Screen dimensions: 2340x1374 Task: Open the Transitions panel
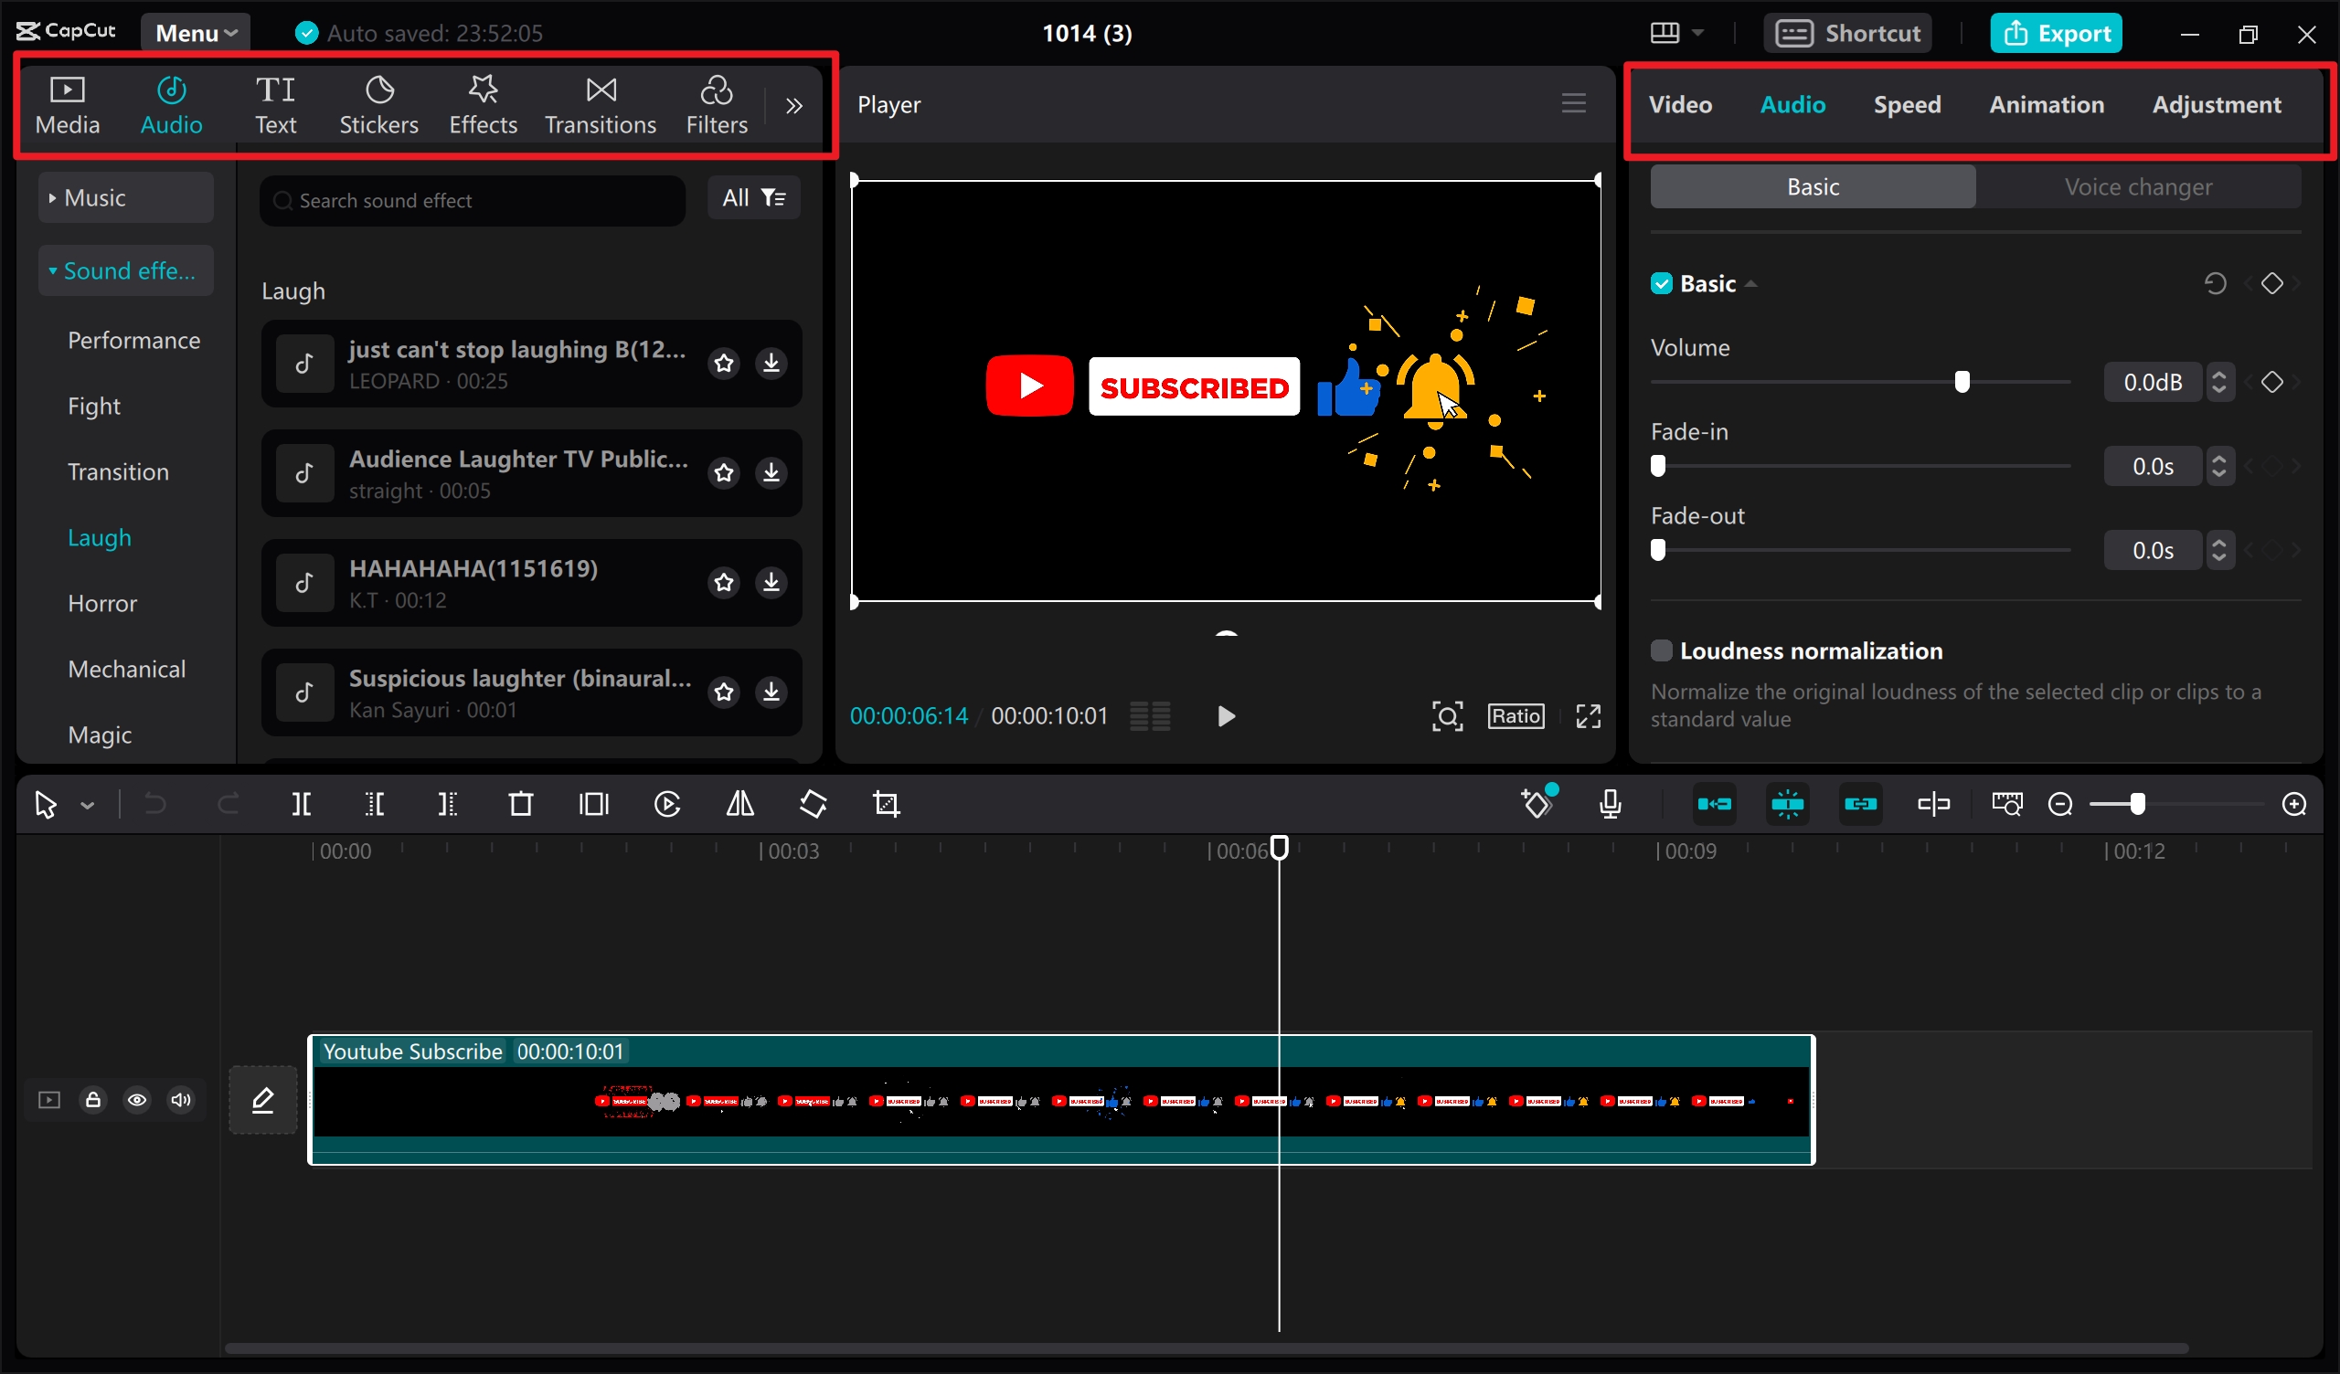[x=599, y=104]
